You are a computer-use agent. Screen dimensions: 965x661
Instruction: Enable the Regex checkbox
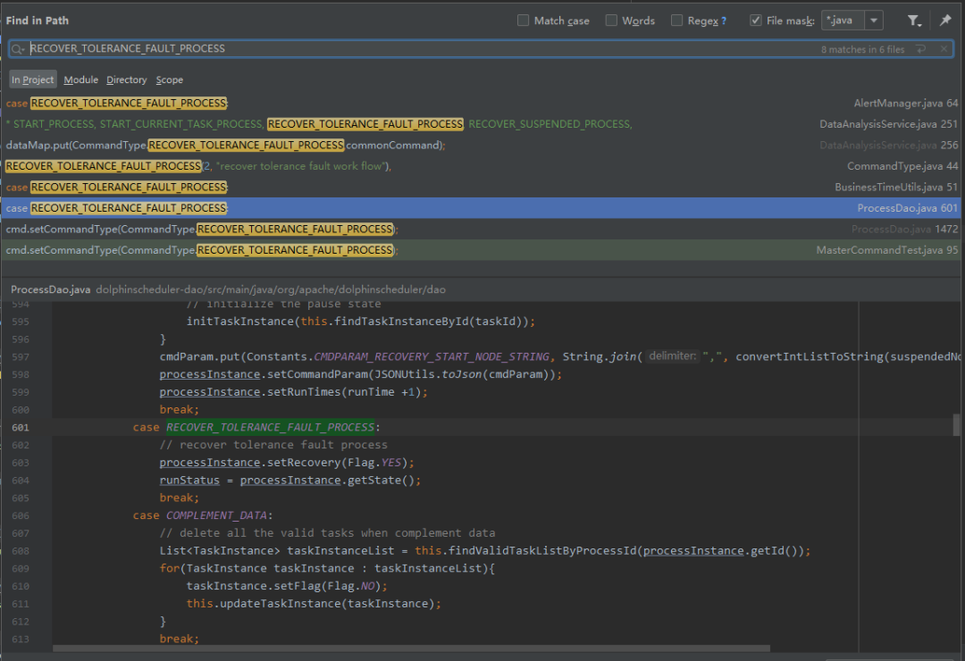point(677,21)
